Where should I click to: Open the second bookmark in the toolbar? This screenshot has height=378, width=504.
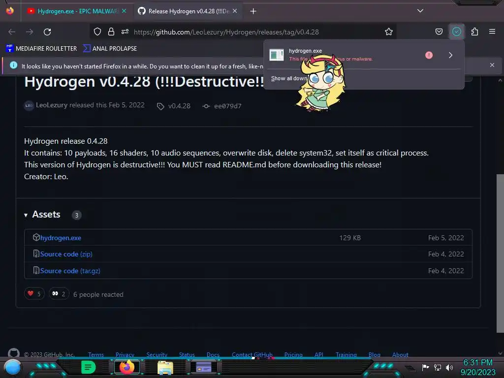[x=110, y=49]
